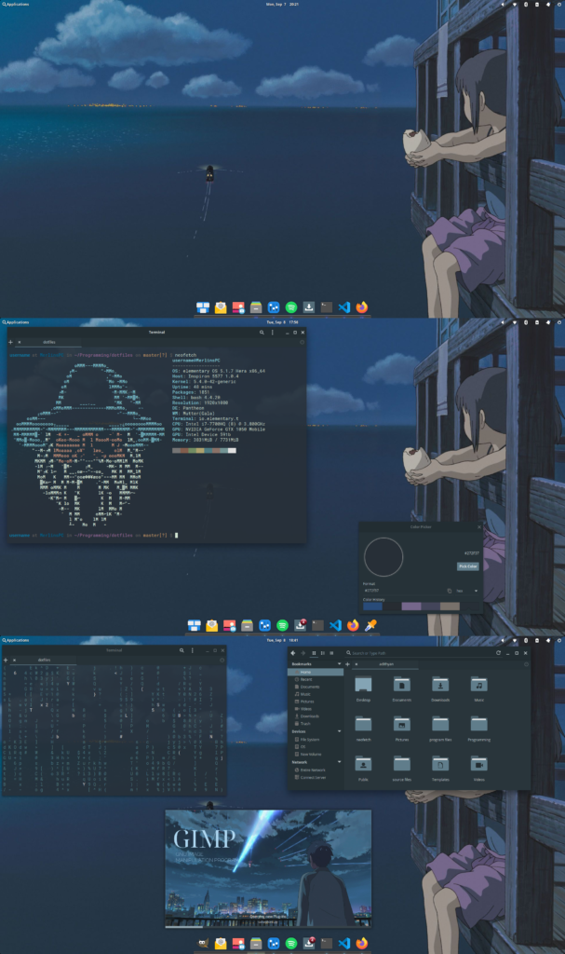Select Home in the Files sidebar

pyautogui.click(x=316, y=672)
